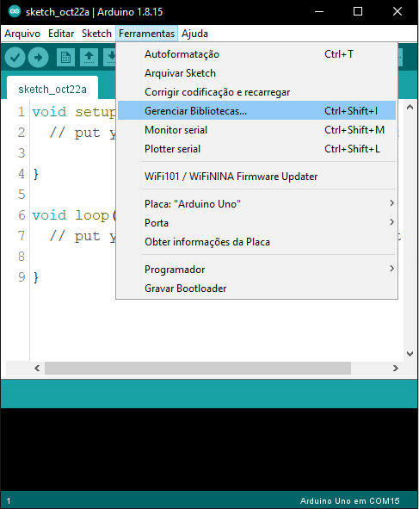This screenshot has width=419, height=509.
Task: Click the black console output area
Action: [209, 450]
